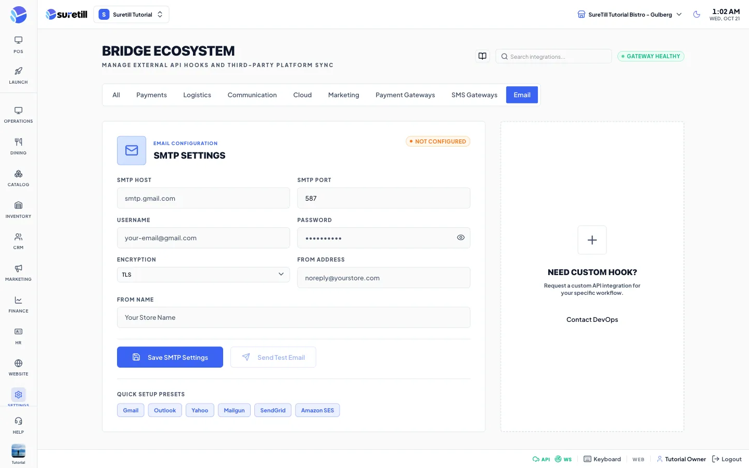
Task: Open the Help headset icon
Action: point(18,421)
